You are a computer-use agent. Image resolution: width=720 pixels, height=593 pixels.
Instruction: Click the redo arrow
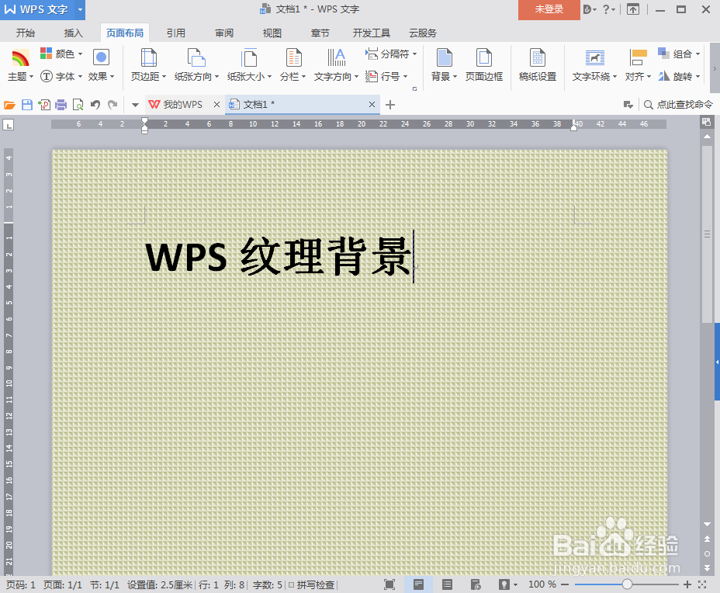click(x=112, y=106)
